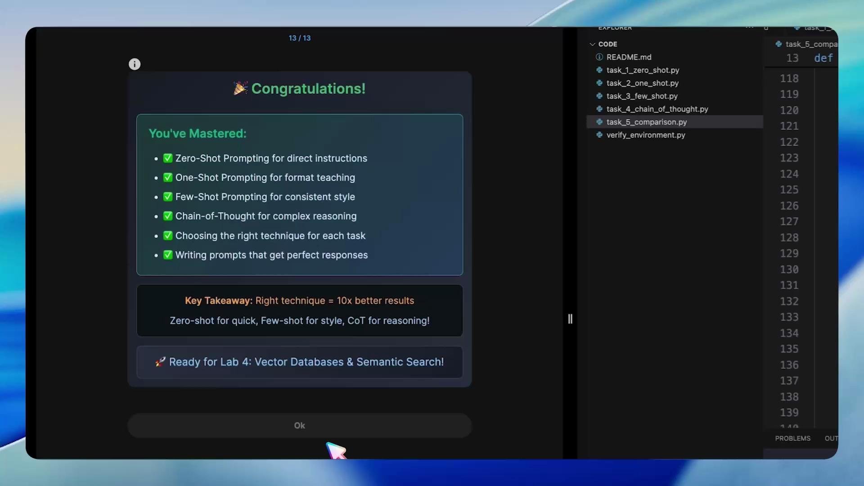Viewport: 864px width, 486px height.
Task: Click README.md info file icon
Action: tap(599, 57)
